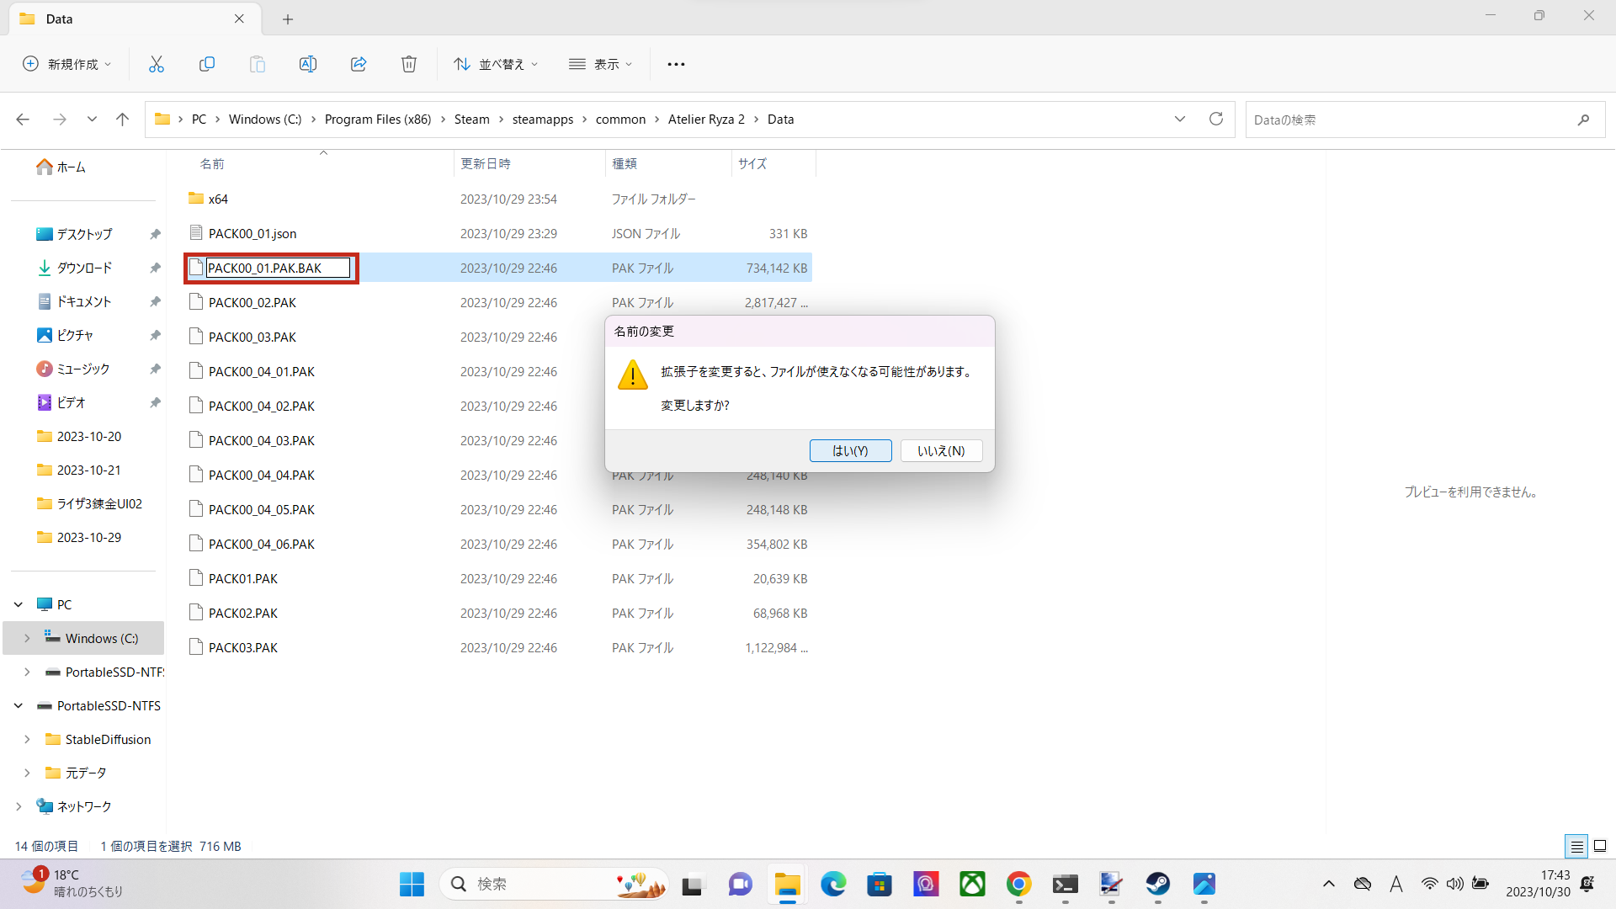Go up one folder level

click(123, 120)
